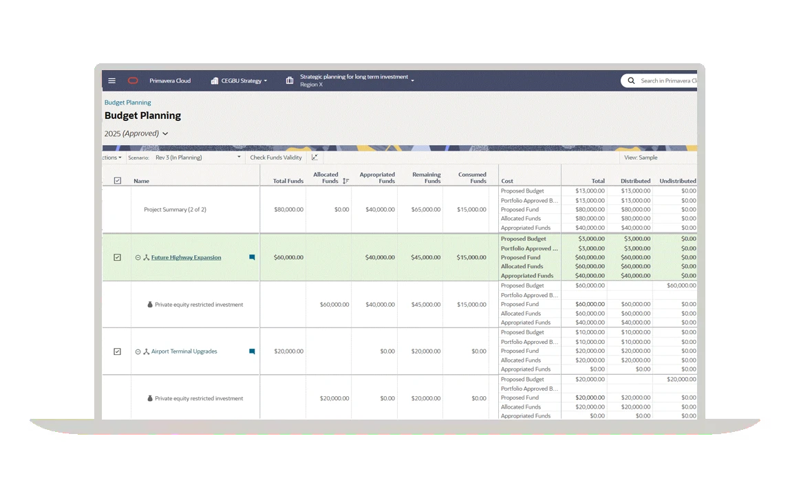Click the project hierarchy icon beside Airport Terminal Upgrades
The image size is (790, 498).
pos(147,351)
